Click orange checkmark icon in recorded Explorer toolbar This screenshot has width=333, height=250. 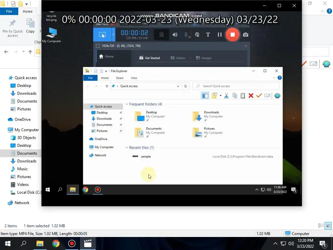tap(259, 96)
